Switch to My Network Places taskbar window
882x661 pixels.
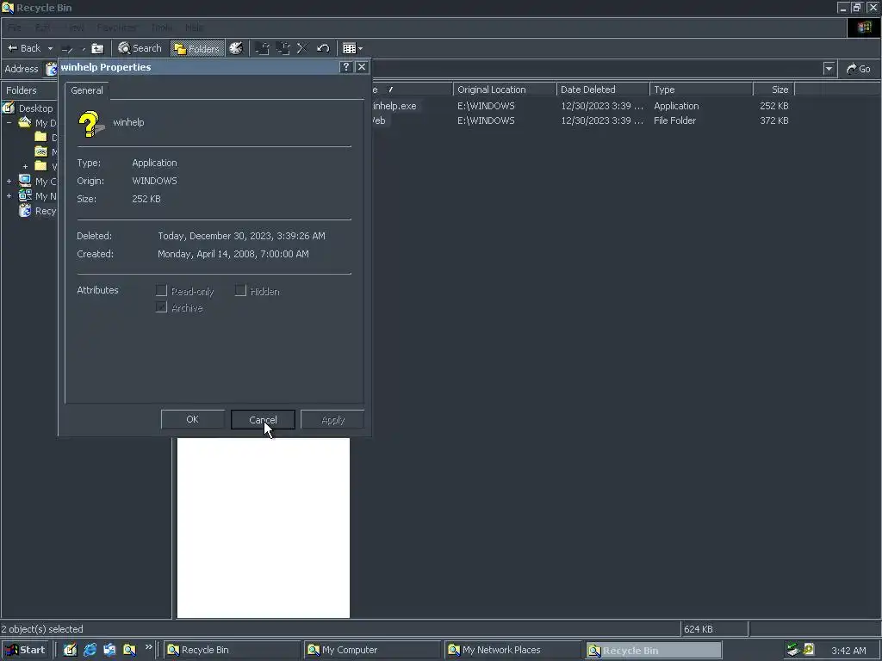click(513, 650)
